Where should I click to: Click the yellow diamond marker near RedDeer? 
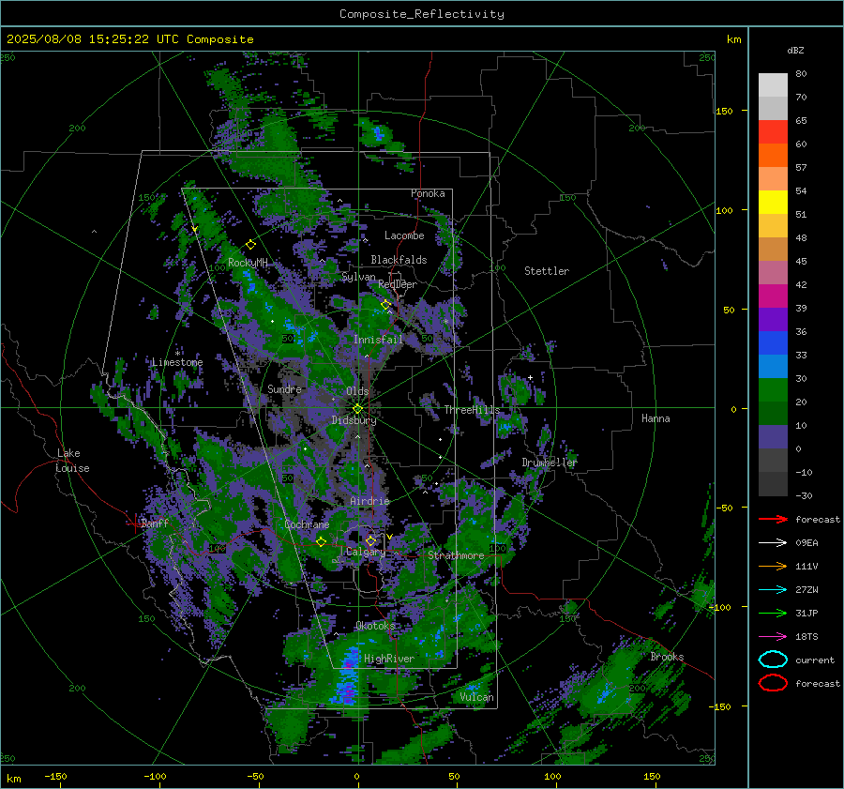point(385,305)
